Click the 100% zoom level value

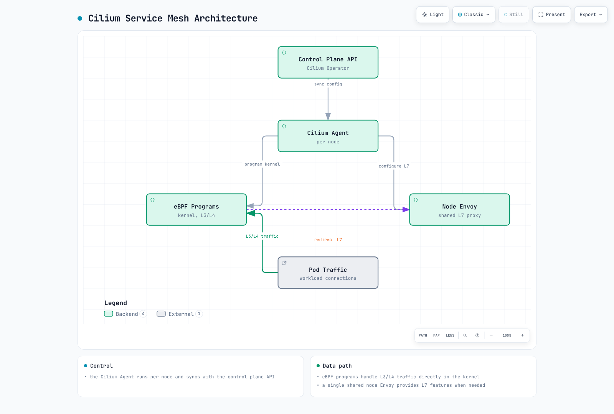click(x=507, y=335)
